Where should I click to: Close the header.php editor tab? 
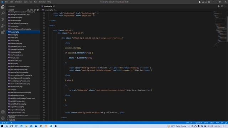click(x=54, y=6)
